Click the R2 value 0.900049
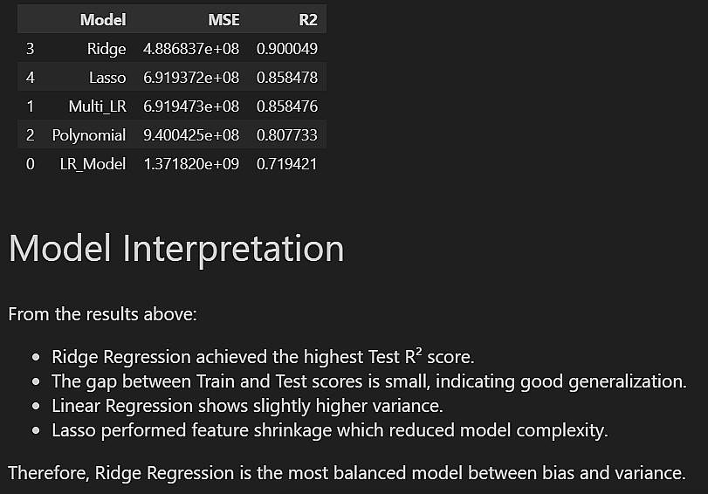 (286, 49)
